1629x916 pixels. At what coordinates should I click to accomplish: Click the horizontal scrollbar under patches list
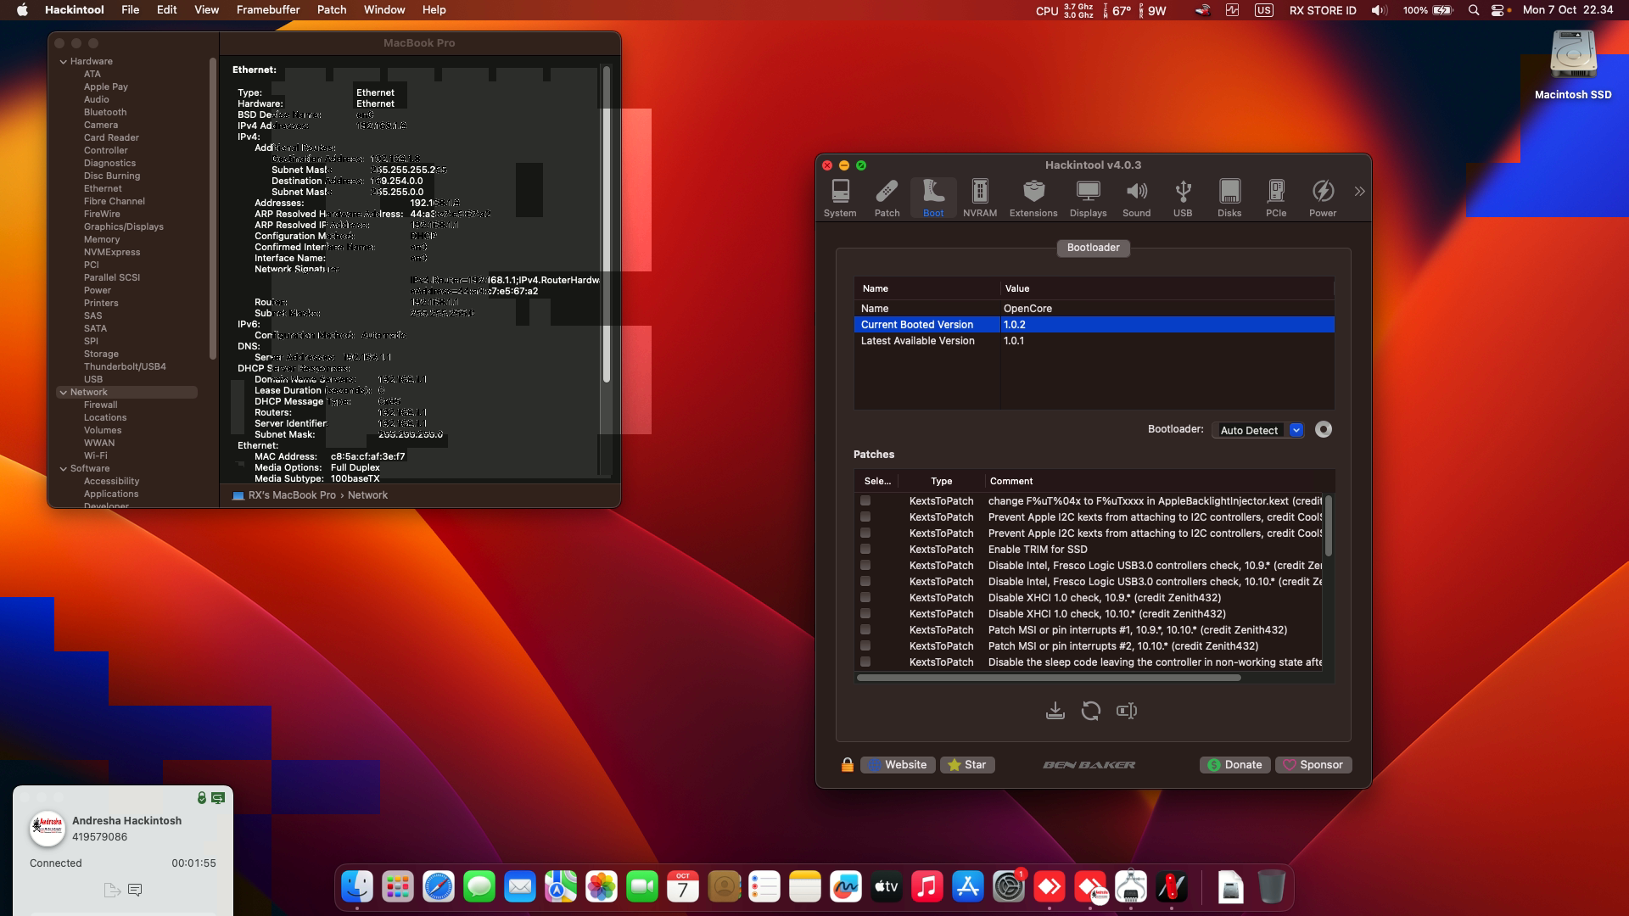tap(1049, 678)
